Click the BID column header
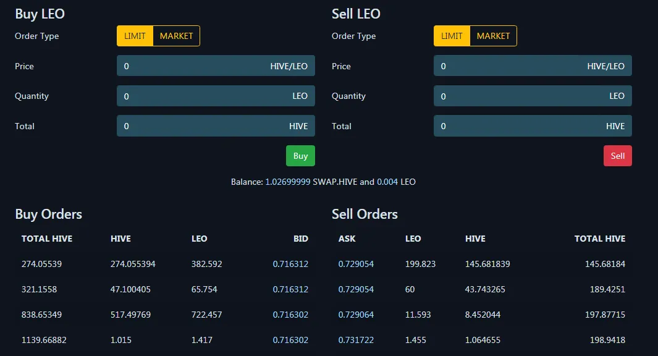Viewport: 658px width, 356px height. 301,239
